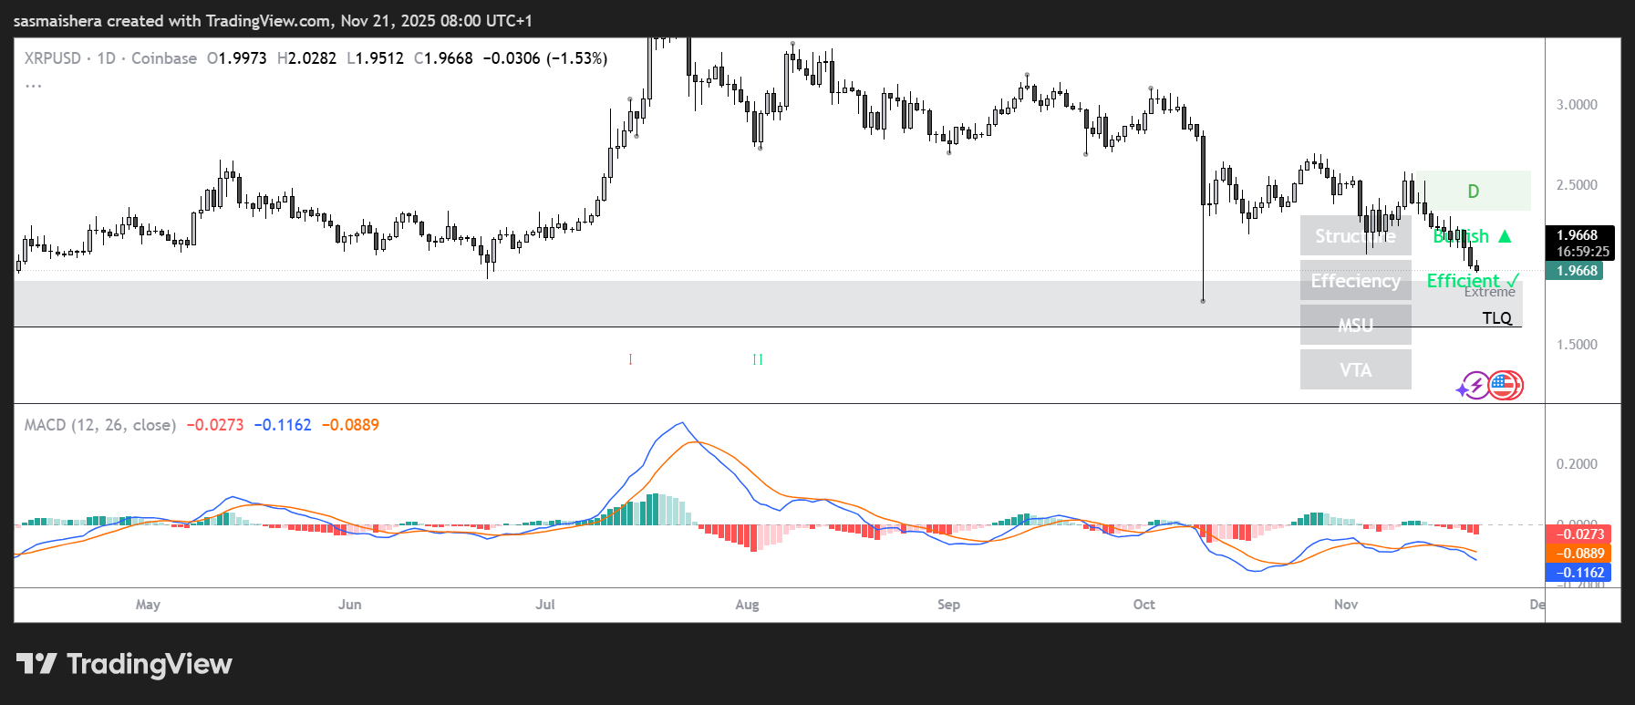The width and height of the screenshot is (1635, 705).
Task: Click orange −0.0889 tag on MACD axis
Action: pos(1578,554)
